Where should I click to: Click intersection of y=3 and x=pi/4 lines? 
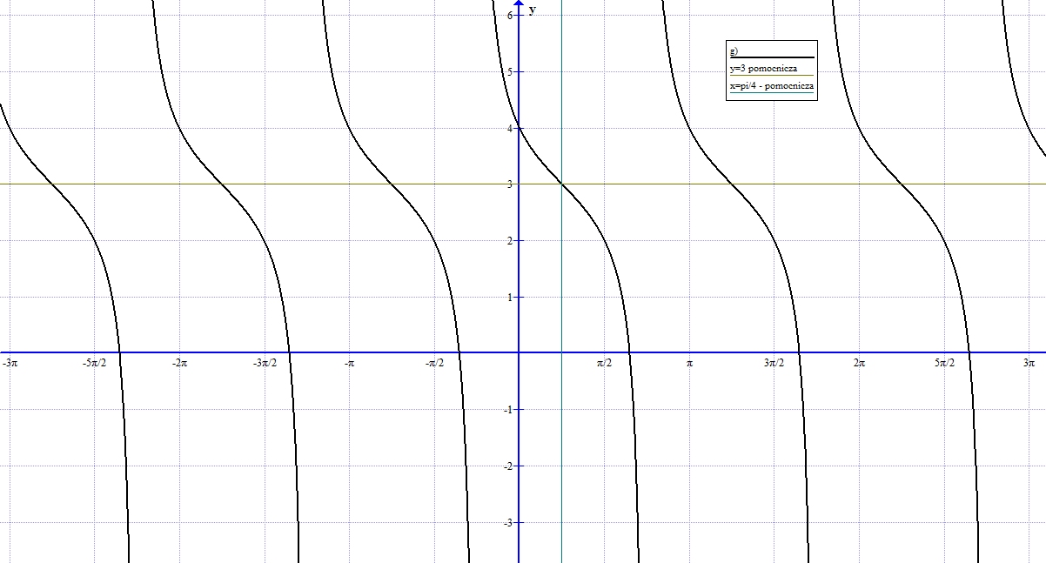click(x=561, y=184)
